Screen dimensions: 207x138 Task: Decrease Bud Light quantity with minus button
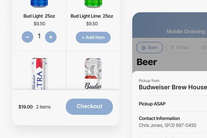pyautogui.click(x=28, y=37)
